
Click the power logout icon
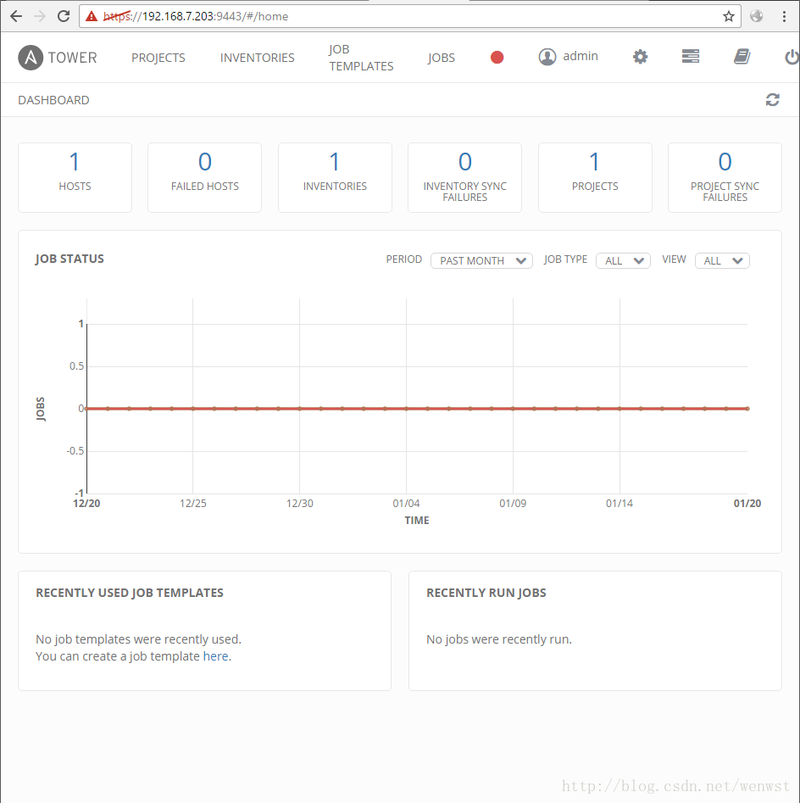coord(792,57)
